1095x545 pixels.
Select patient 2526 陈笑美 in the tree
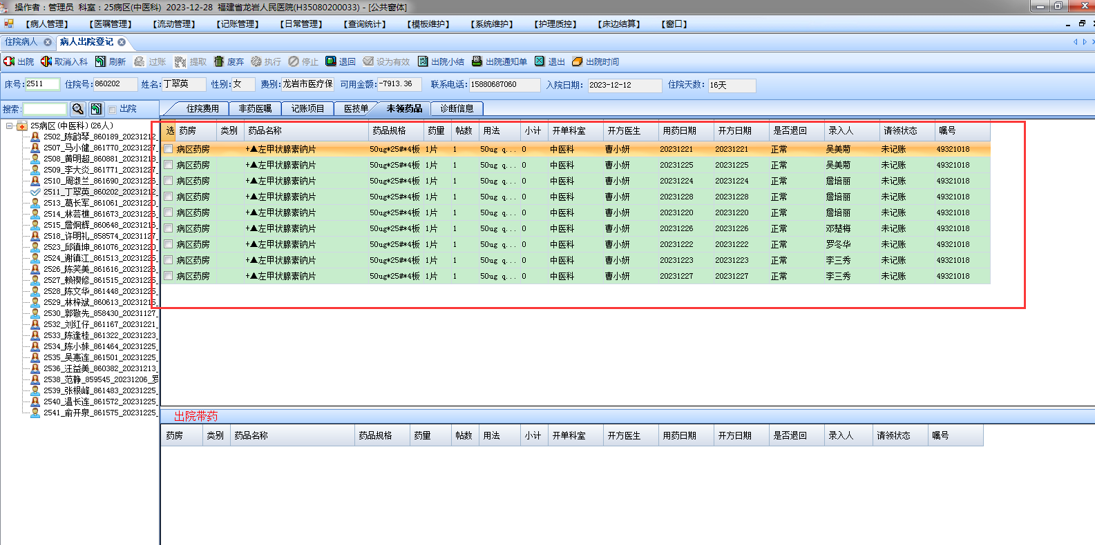click(x=99, y=269)
